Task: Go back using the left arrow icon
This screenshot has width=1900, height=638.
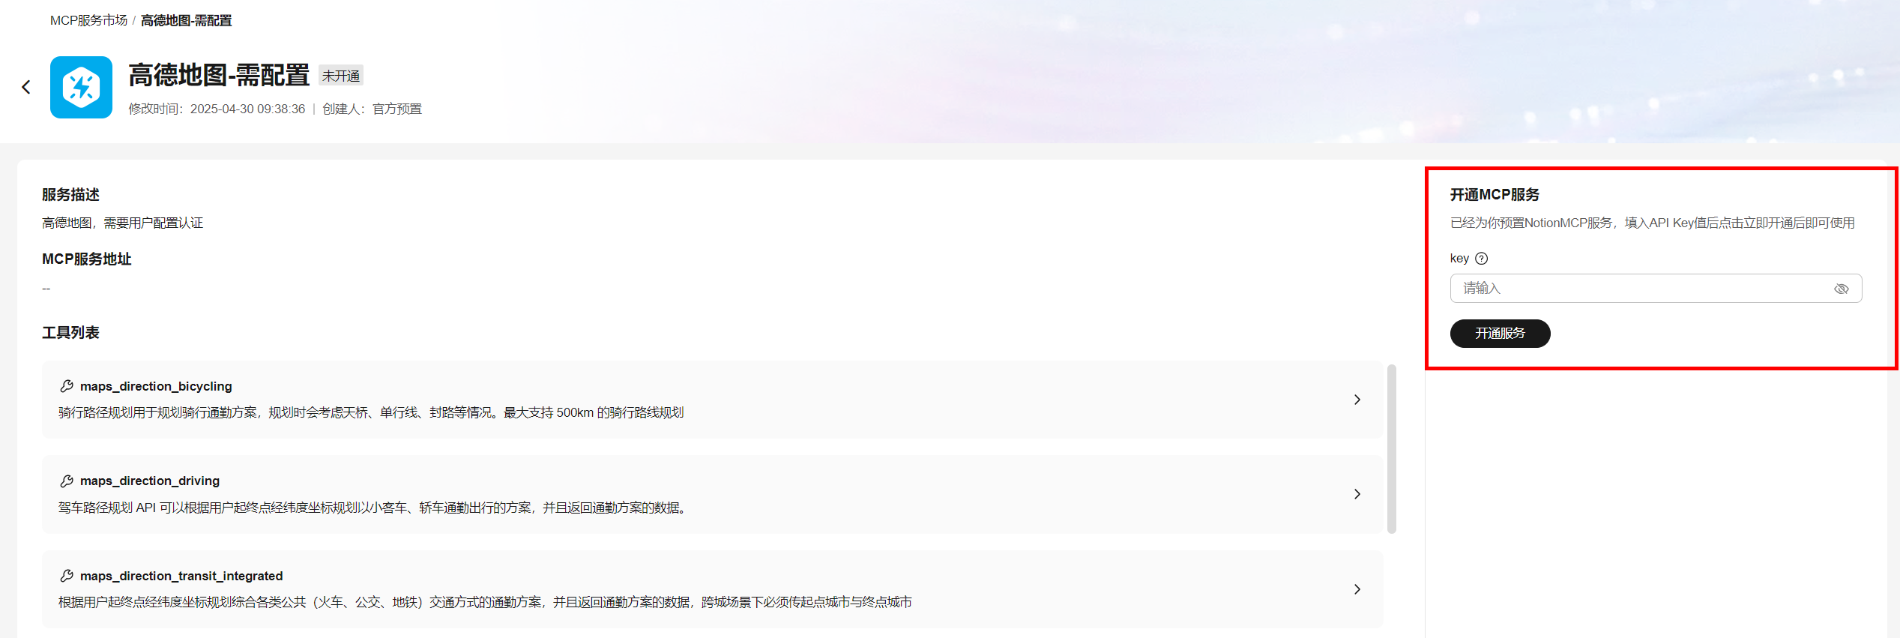Action: (26, 88)
